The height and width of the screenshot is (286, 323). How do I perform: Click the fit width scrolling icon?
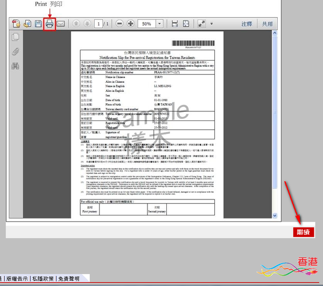pos(174,24)
